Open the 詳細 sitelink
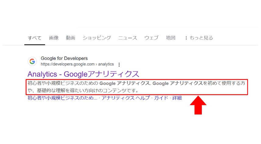Image resolution: width=261 pixels, height=144 pixels. [x=177, y=98]
